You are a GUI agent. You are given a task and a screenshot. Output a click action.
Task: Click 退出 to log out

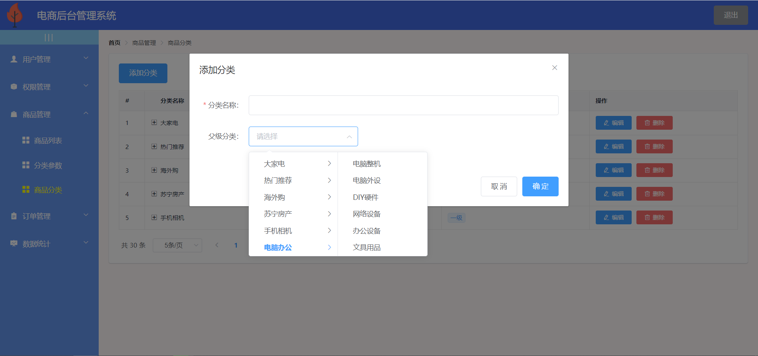(x=731, y=15)
